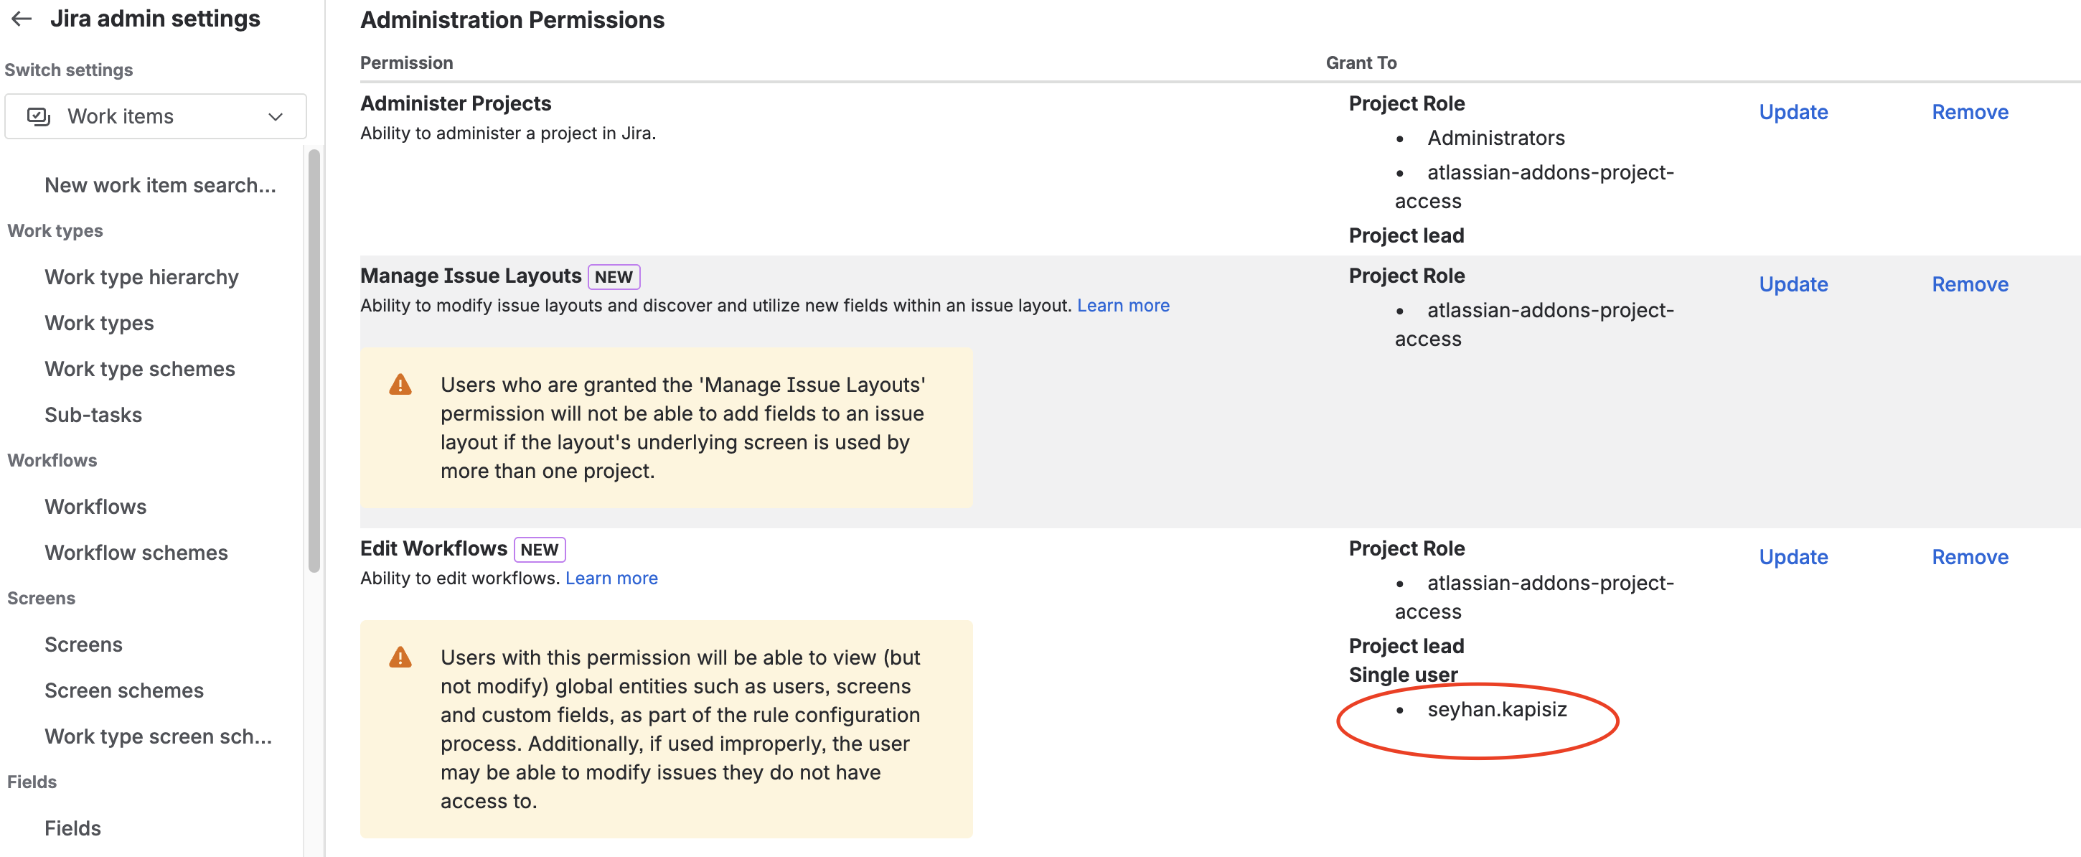This screenshot has height=857, width=2081.
Task: Open Screens sidebar item
Action: pyautogui.click(x=83, y=645)
